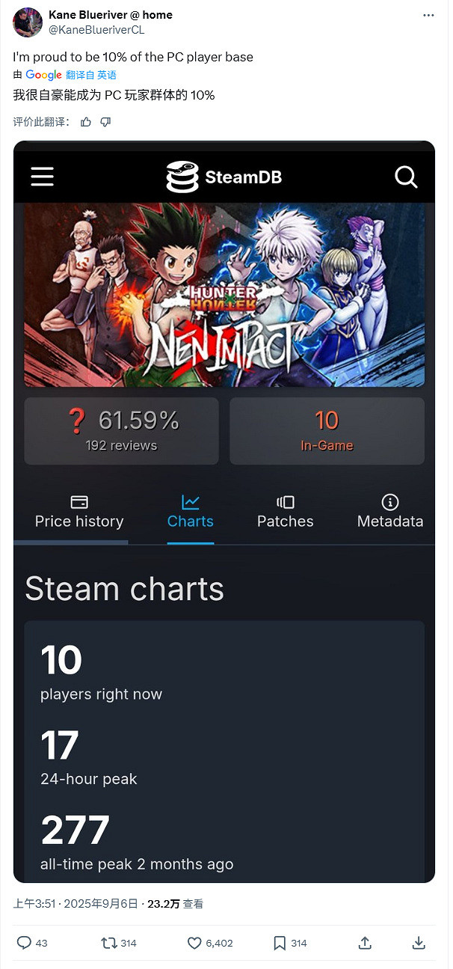453x969 pixels.
Task: Click the SteamDB search magnifier icon
Action: [x=406, y=177]
